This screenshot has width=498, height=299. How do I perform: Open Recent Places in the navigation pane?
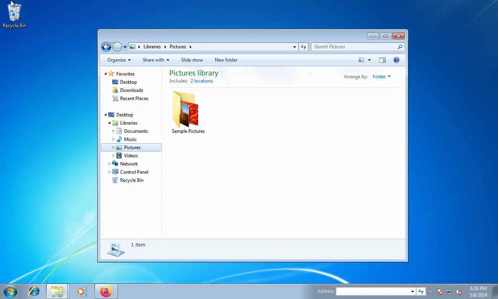click(134, 98)
